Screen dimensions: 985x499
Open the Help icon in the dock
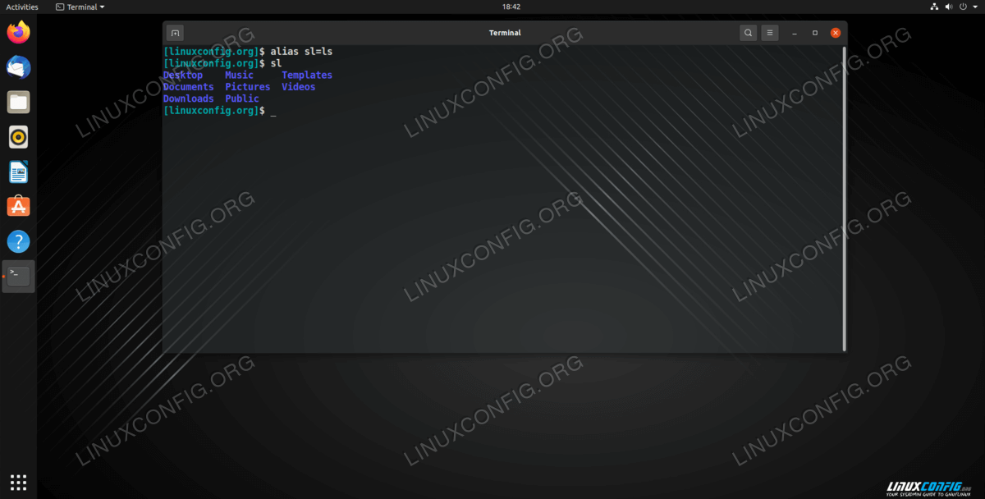(x=18, y=241)
